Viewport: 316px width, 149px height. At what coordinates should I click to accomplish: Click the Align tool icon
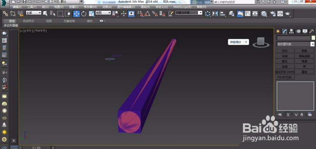(223, 14)
